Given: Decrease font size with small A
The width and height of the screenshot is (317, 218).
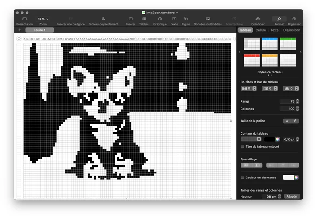Looking at the screenshot, I should click(x=287, y=121).
